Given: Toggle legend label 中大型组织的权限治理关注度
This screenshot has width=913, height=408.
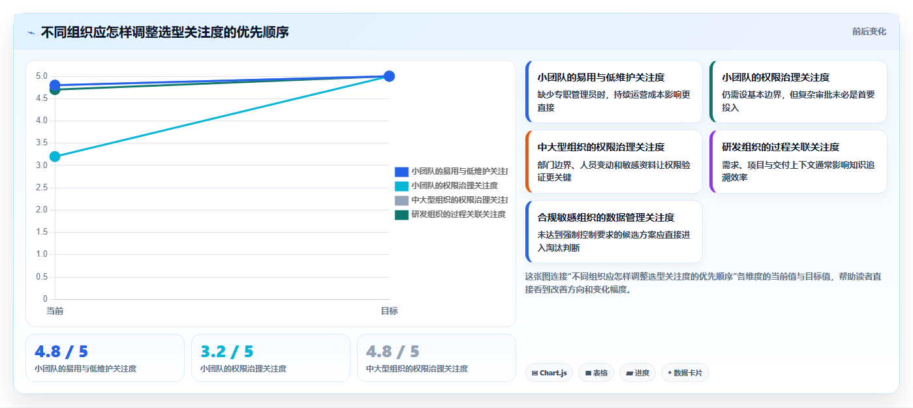Looking at the screenshot, I should [459, 200].
